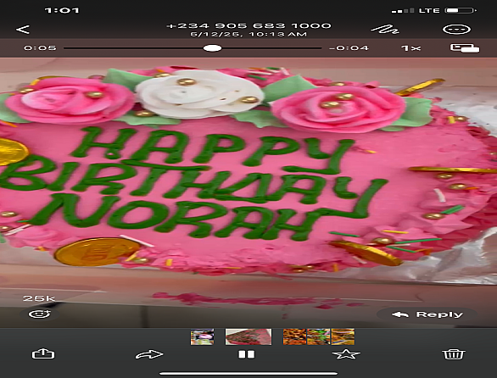This screenshot has width=497, height=378.
Task: Tap the sender phone number header
Action: pyautogui.click(x=248, y=25)
